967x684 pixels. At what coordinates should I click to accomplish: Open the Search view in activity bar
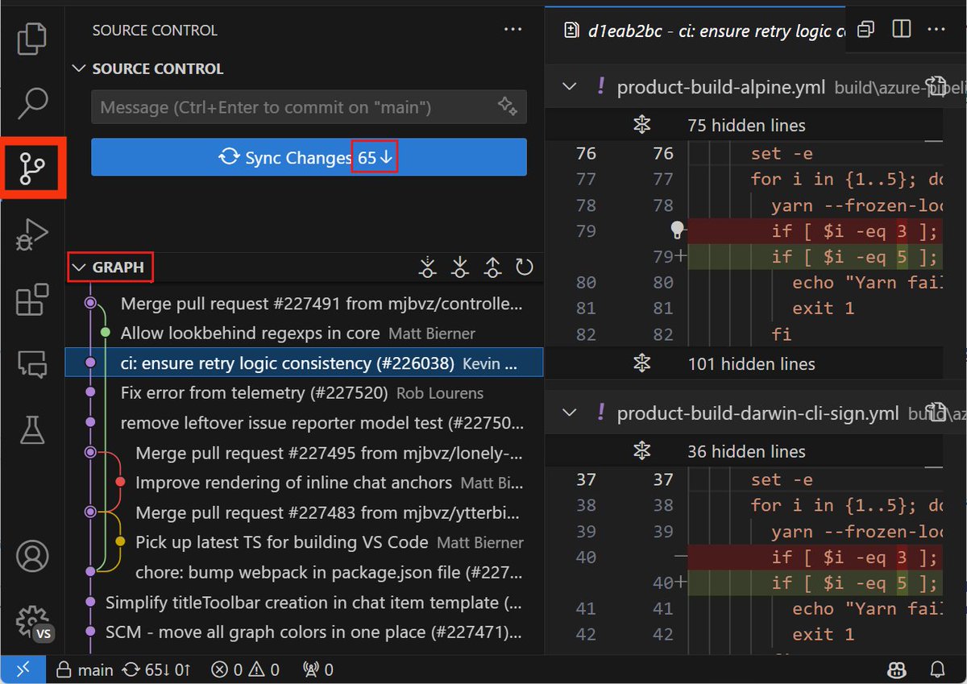click(x=32, y=103)
